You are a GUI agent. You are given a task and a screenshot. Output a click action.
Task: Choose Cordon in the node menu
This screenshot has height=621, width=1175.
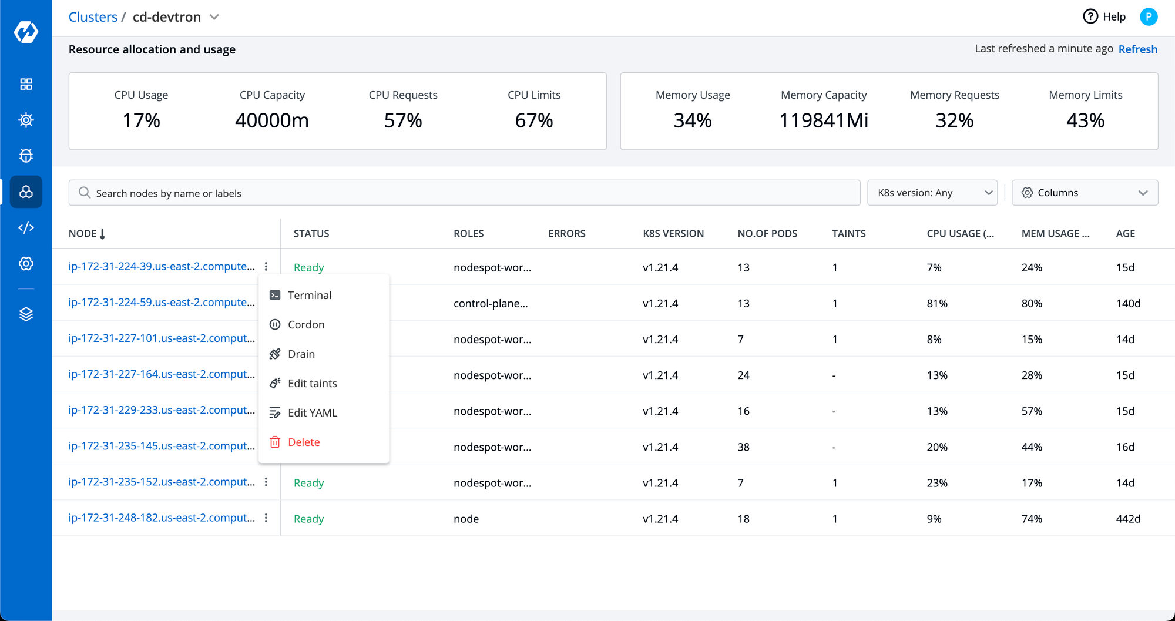(324, 324)
